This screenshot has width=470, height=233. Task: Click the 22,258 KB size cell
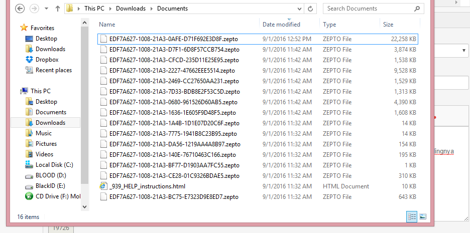[x=403, y=39]
